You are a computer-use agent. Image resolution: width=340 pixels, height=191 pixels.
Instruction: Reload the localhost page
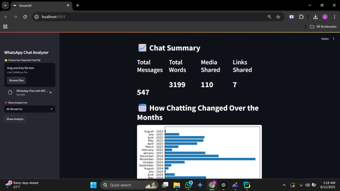[x=25, y=17]
